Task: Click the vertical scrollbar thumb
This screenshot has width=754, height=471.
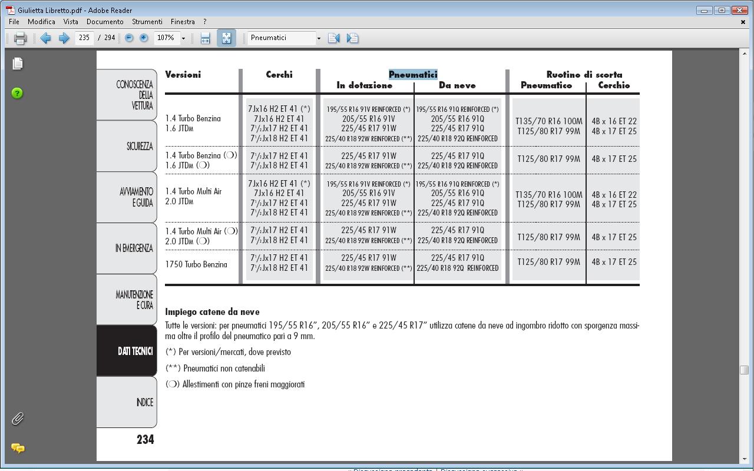Action: (744, 370)
